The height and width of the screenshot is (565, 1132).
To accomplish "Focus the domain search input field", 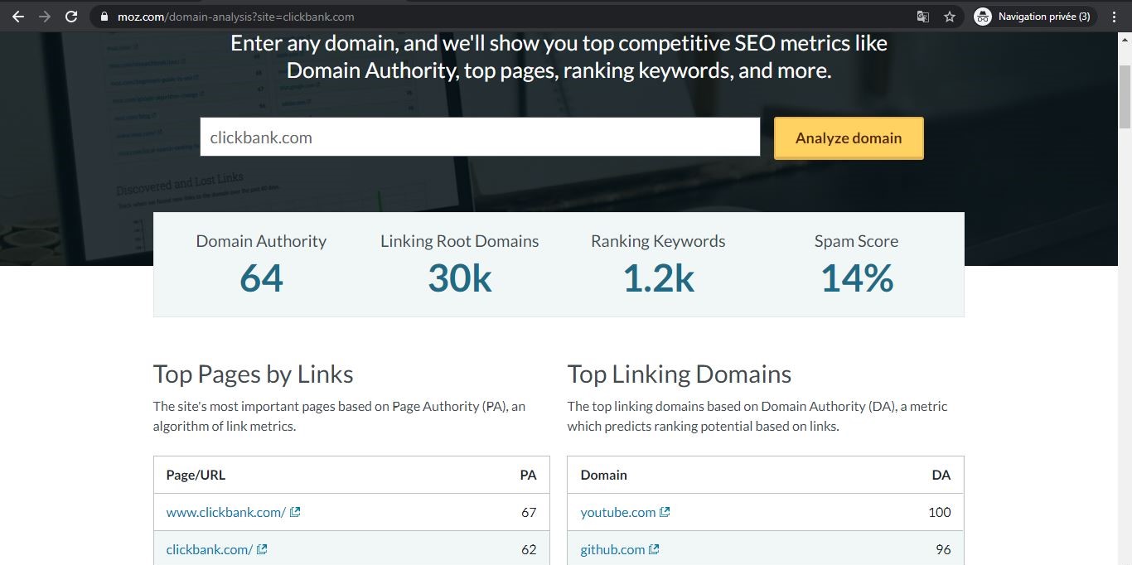I will pyautogui.click(x=480, y=137).
